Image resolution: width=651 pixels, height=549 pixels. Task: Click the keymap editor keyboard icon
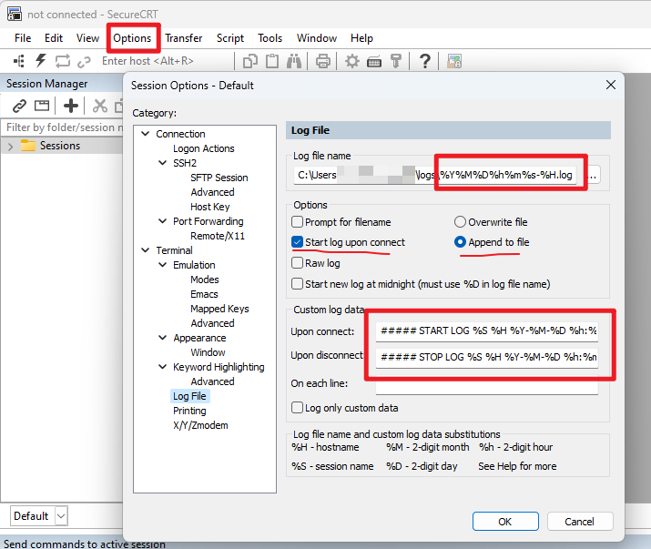coord(374,62)
